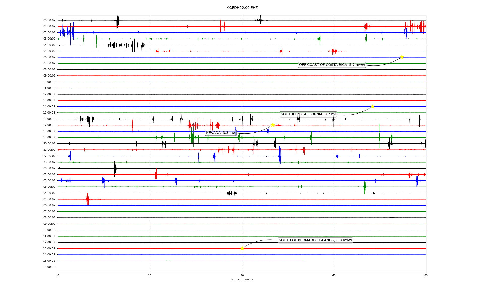Click the OFF COAST OF COSTA RICA label
This screenshot has width=484, height=302.
tap(332, 65)
